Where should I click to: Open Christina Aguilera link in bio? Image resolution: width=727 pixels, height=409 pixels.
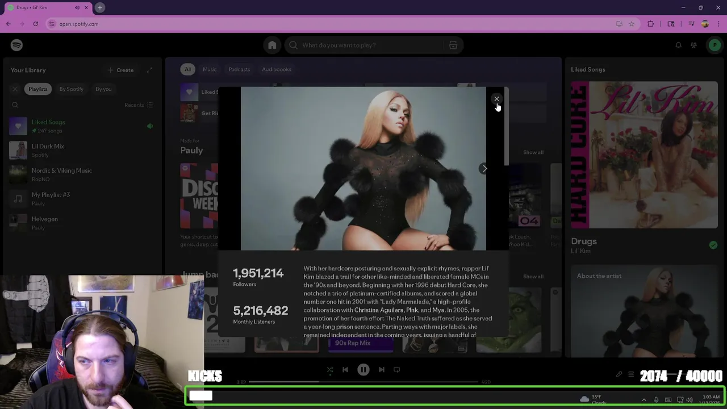(x=379, y=310)
